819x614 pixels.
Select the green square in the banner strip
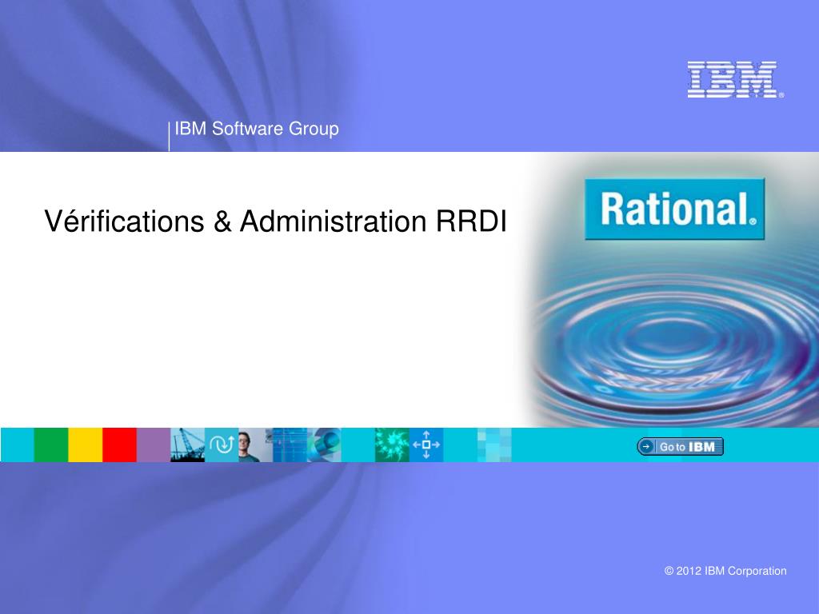click(51, 445)
